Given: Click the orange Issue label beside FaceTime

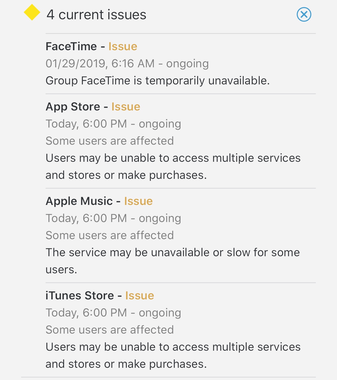Looking at the screenshot, I should pyautogui.click(x=123, y=46).
